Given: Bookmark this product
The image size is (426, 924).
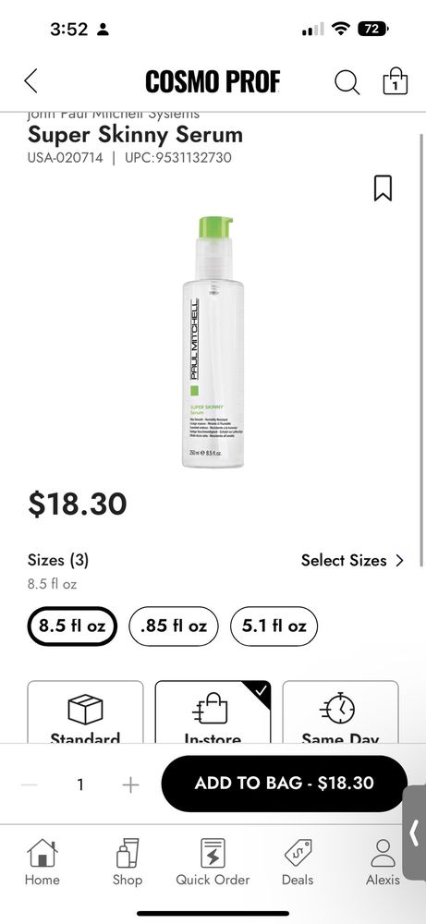Looking at the screenshot, I should (x=383, y=188).
